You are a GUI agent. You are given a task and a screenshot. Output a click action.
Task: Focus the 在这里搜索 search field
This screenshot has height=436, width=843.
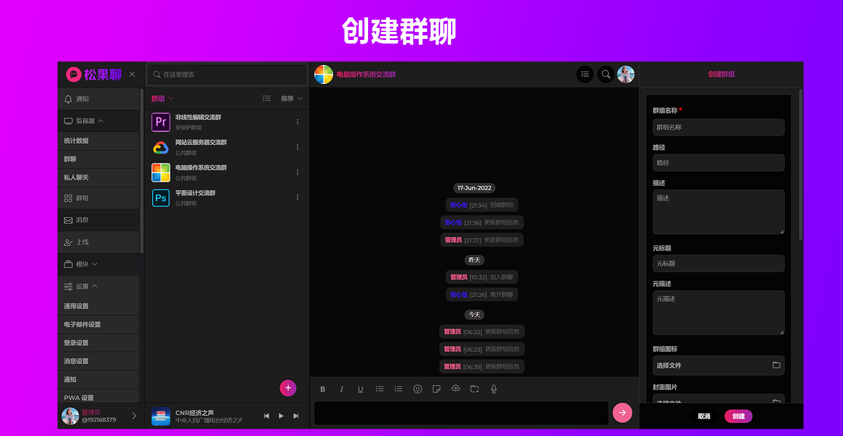[x=227, y=74]
